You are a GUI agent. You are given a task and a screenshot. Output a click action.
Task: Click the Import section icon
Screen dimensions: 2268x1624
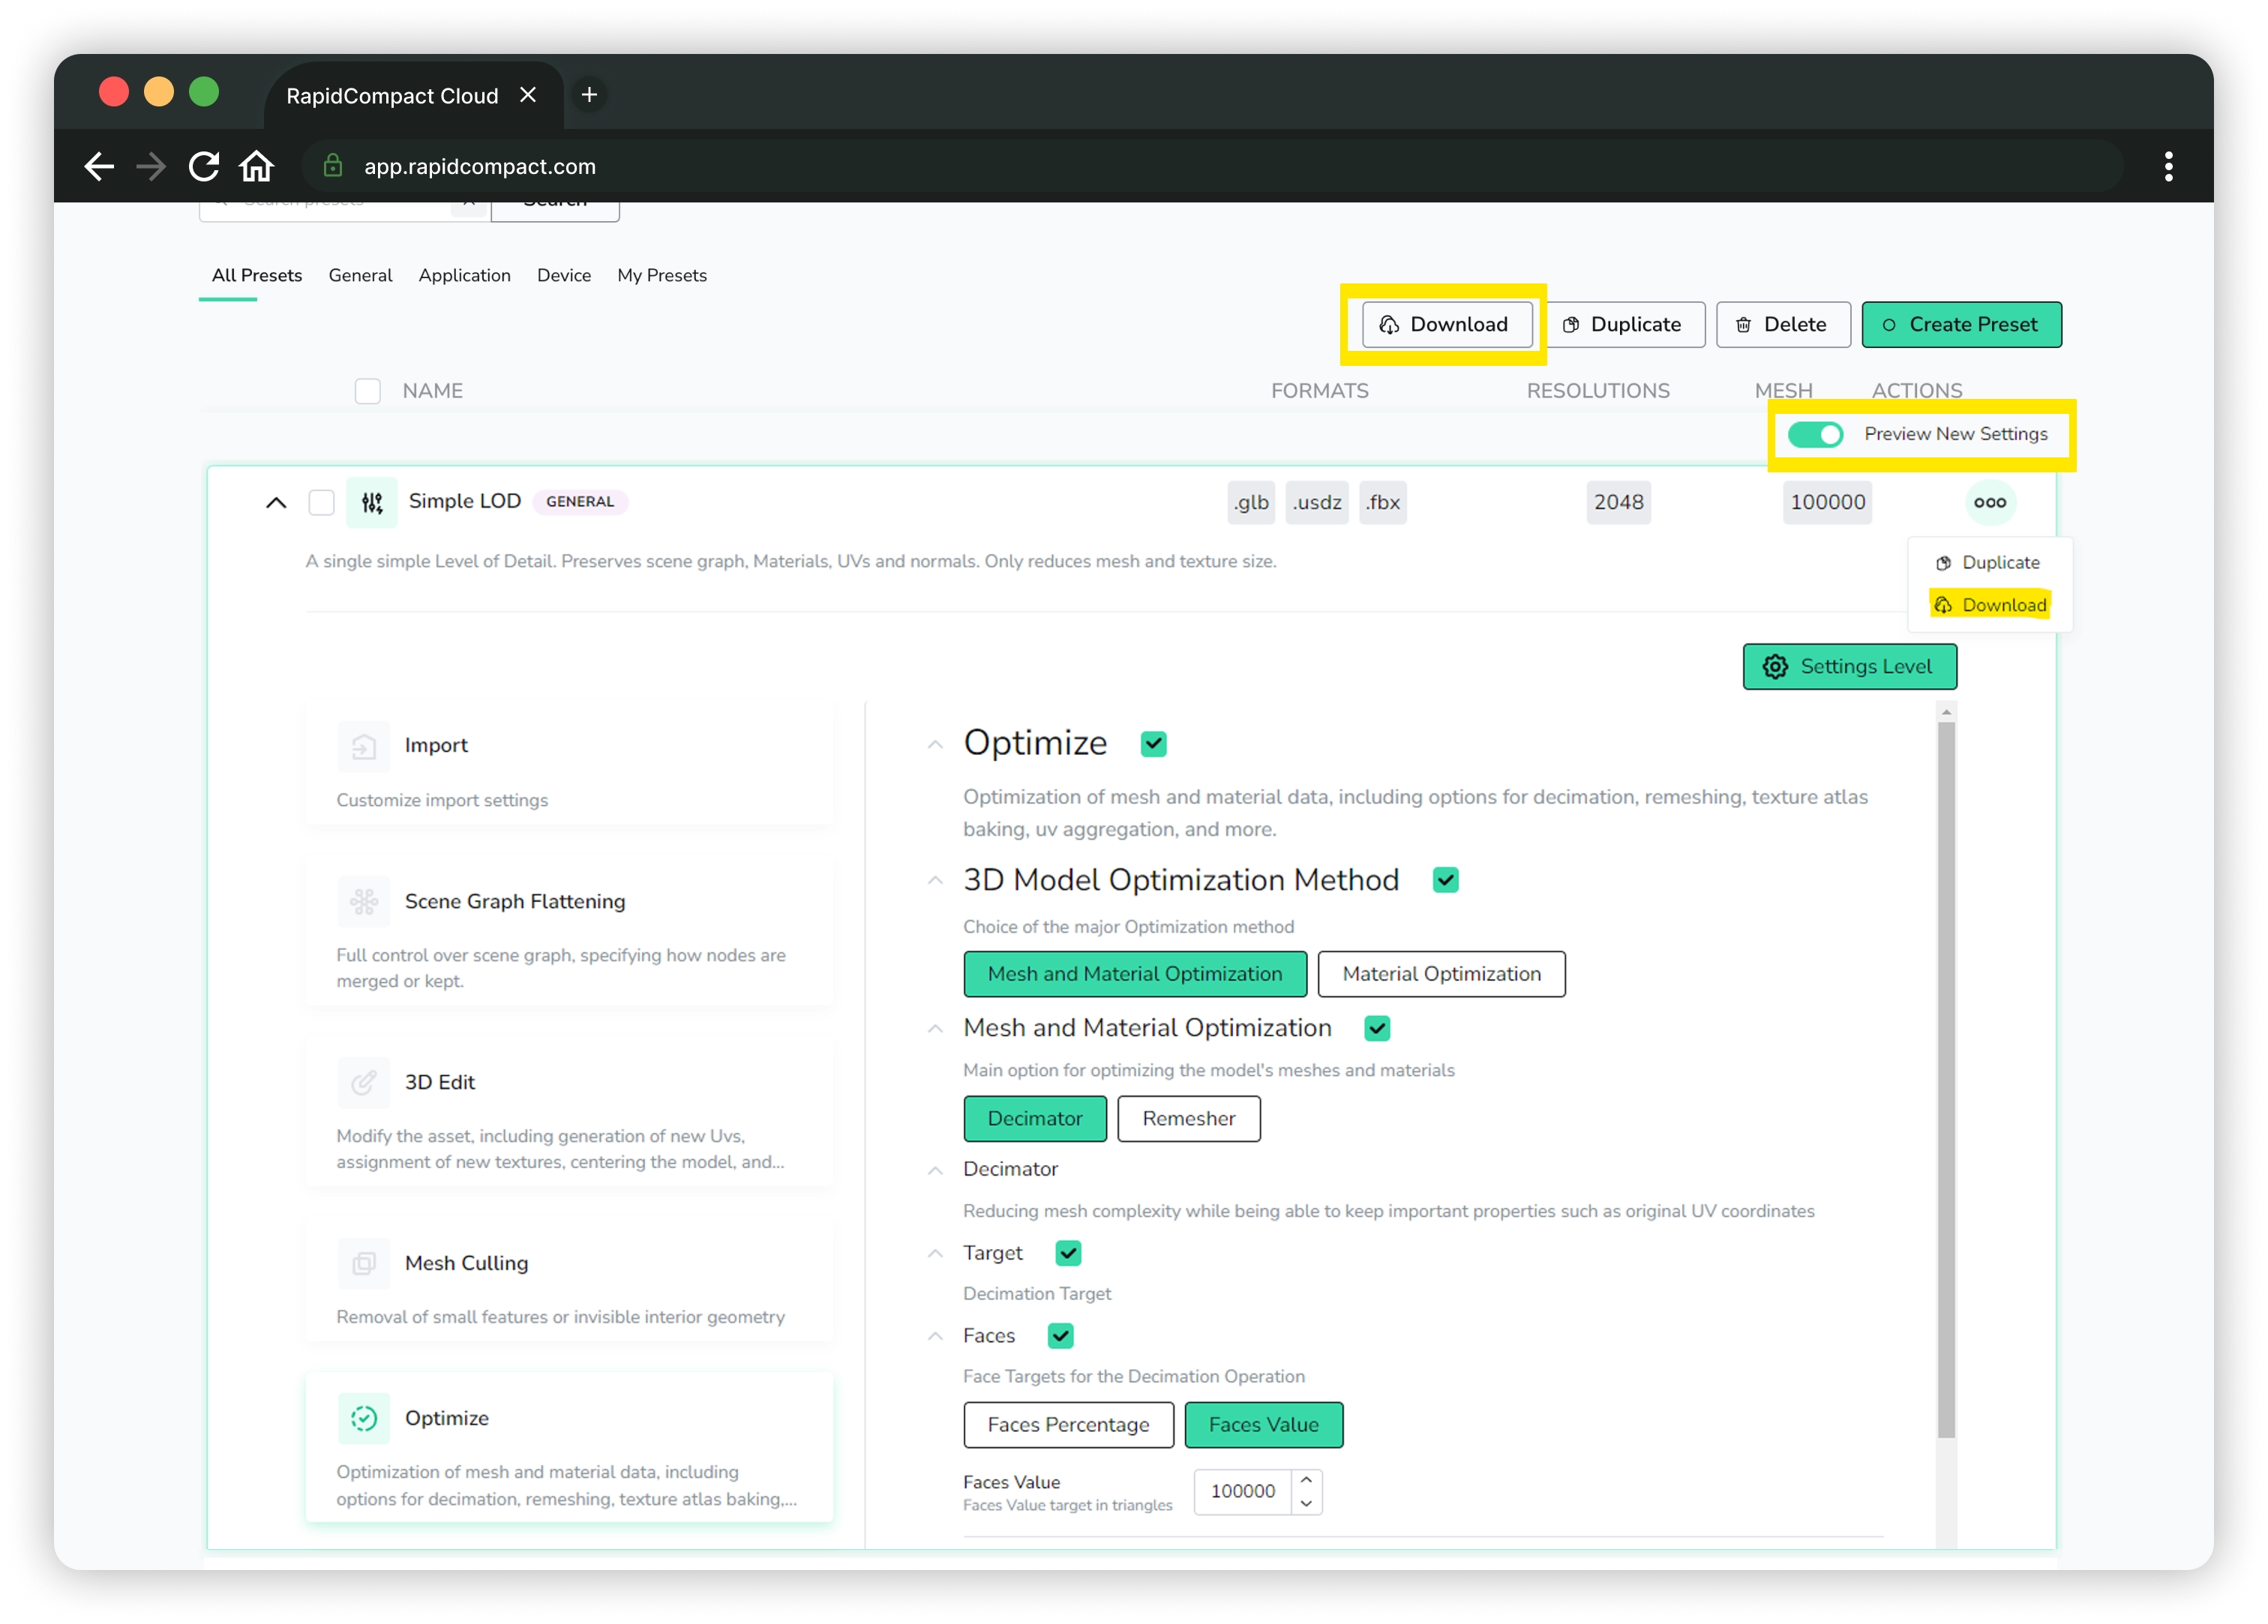pyautogui.click(x=363, y=746)
